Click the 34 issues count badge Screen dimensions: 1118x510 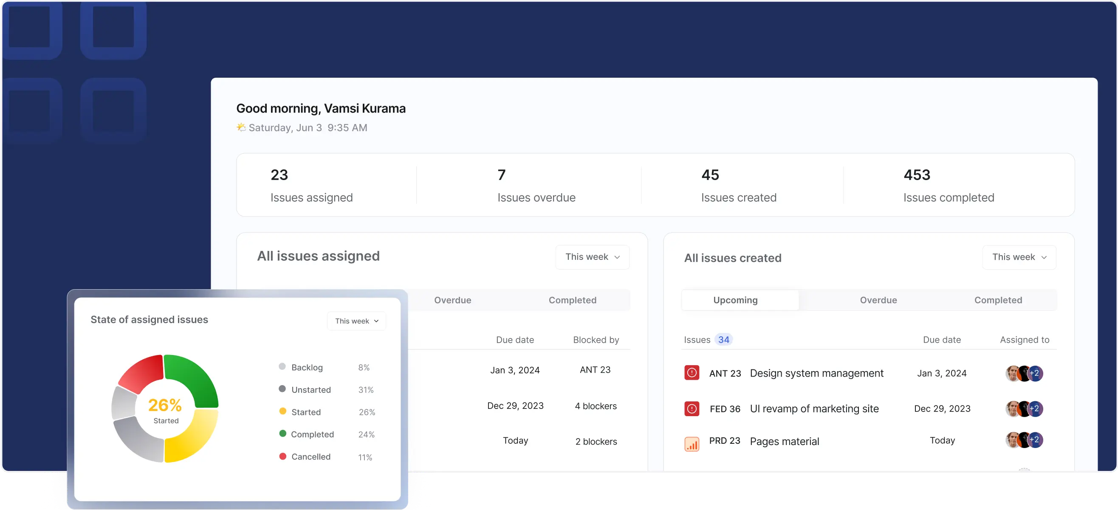click(723, 339)
